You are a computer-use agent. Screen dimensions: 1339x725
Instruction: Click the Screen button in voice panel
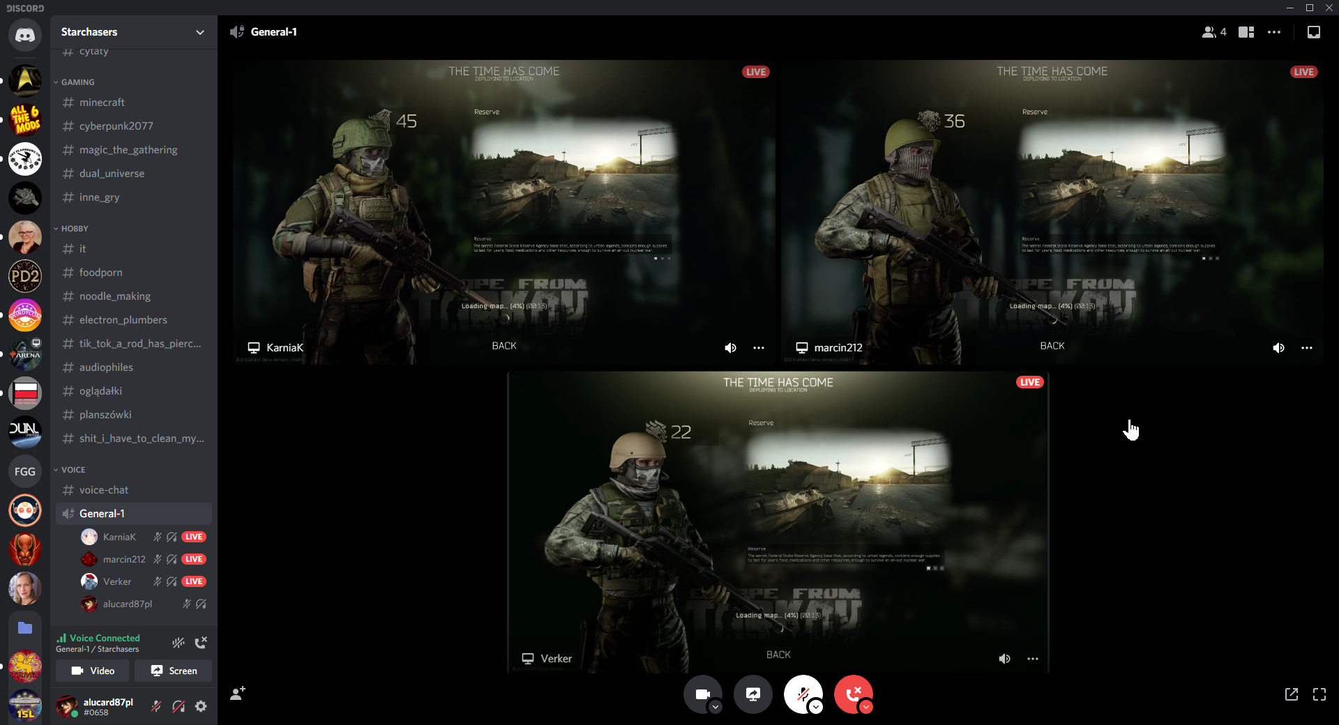point(174,671)
